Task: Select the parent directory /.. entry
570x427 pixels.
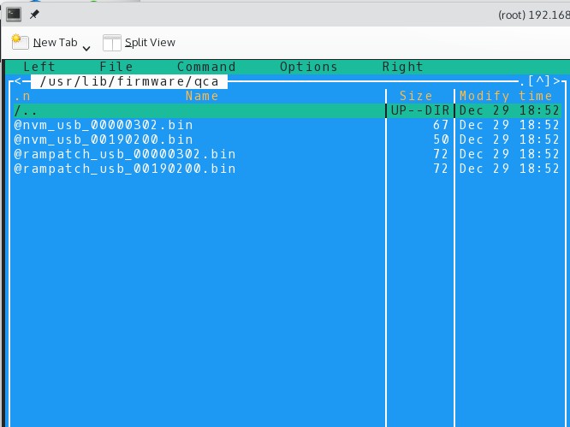Action: (26, 110)
